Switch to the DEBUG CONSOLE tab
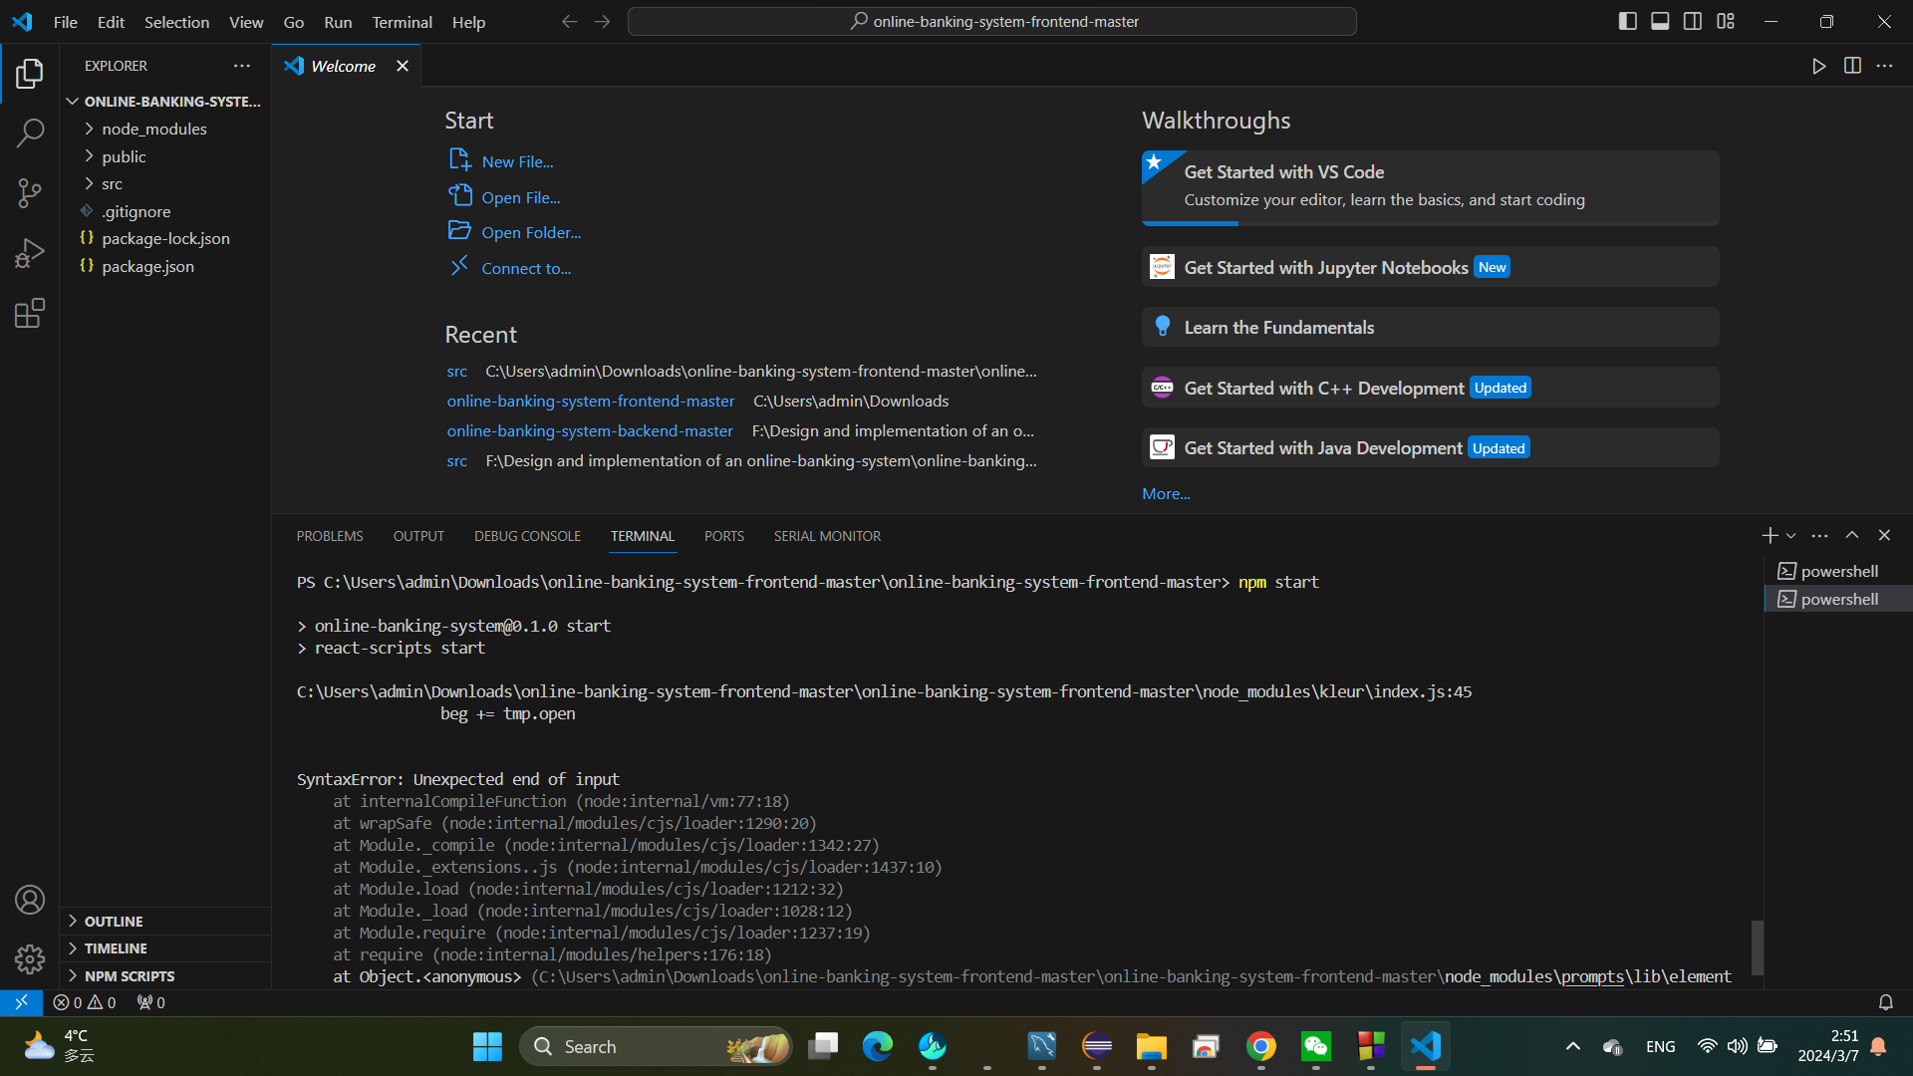The image size is (1913, 1076). pyautogui.click(x=527, y=536)
